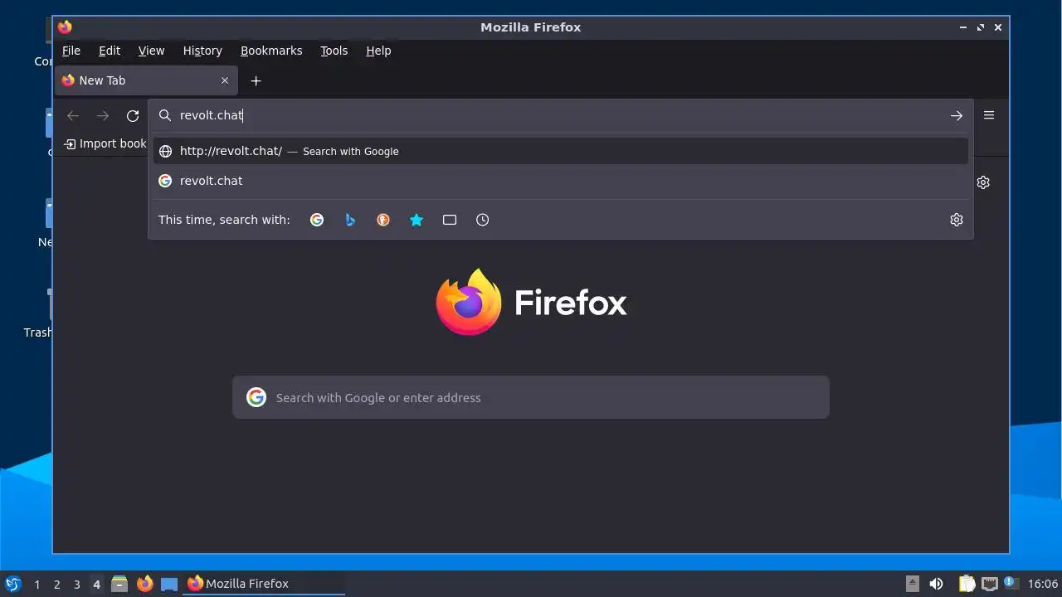This screenshot has height=597, width=1062.
Task: Open new tab page personalize gear
Action: [x=983, y=182]
